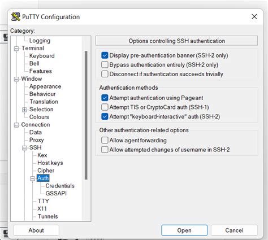
Task: Click the Cancel button
Action: point(234,230)
